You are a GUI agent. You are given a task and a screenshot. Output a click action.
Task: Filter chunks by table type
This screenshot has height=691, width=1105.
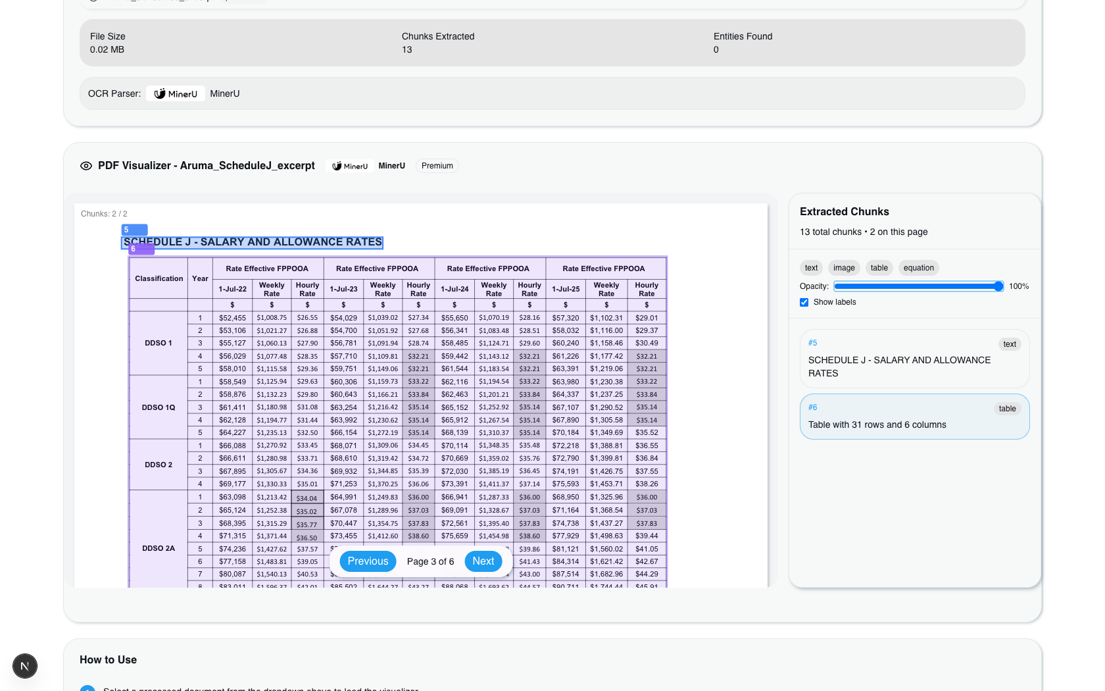click(x=879, y=268)
